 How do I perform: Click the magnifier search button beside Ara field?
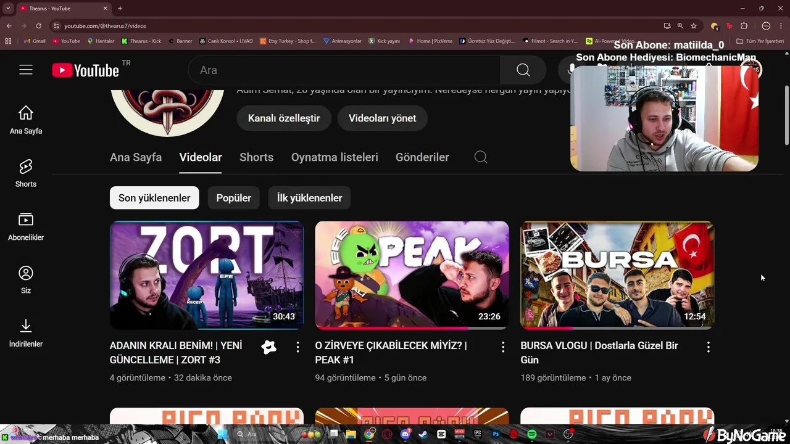click(523, 70)
